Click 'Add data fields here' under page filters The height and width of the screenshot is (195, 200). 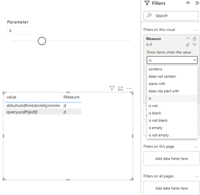[x=171, y=158]
